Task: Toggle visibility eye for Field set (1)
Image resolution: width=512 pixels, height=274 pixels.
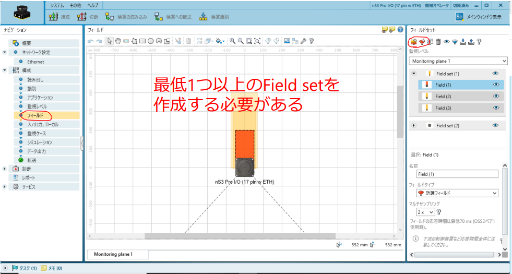Action: tap(495, 74)
